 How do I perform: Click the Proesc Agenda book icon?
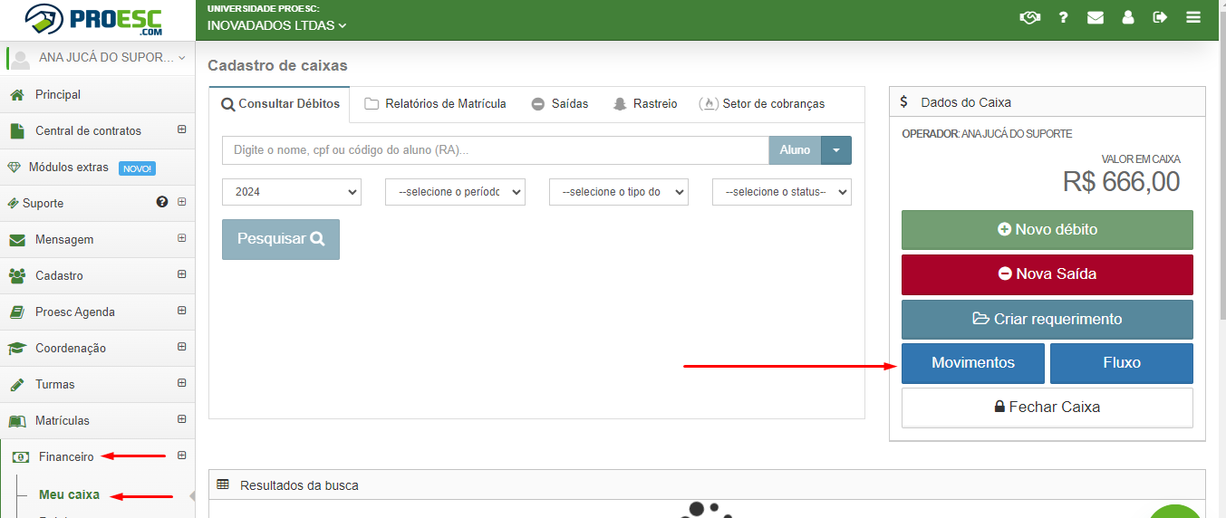(16, 312)
